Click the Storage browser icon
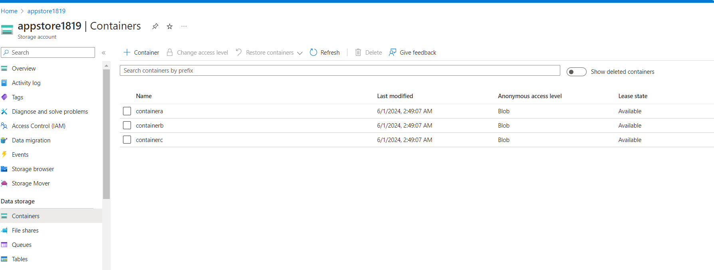The image size is (714, 270). [x=4, y=169]
